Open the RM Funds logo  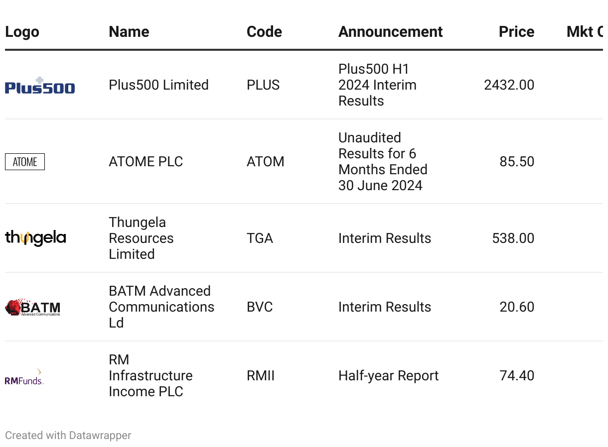click(x=24, y=377)
